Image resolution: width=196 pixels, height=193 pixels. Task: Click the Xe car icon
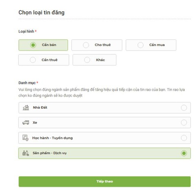(x=26, y=122)
